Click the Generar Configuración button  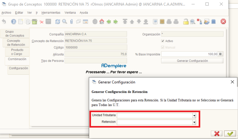(192, 61)
